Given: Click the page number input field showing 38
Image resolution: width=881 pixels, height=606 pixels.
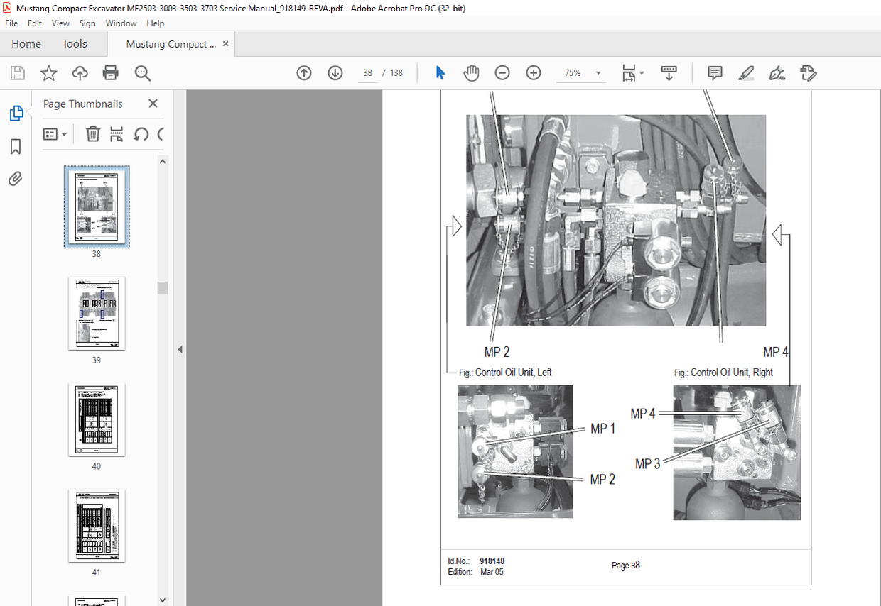Looking at the screenshot, I should tap(367, 73).
